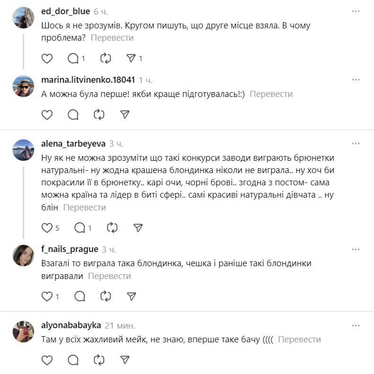Like alena_tarbeyeva's comment with 5 likes
This screenshot has height=374, width=374.
click(x=47, y=228)
